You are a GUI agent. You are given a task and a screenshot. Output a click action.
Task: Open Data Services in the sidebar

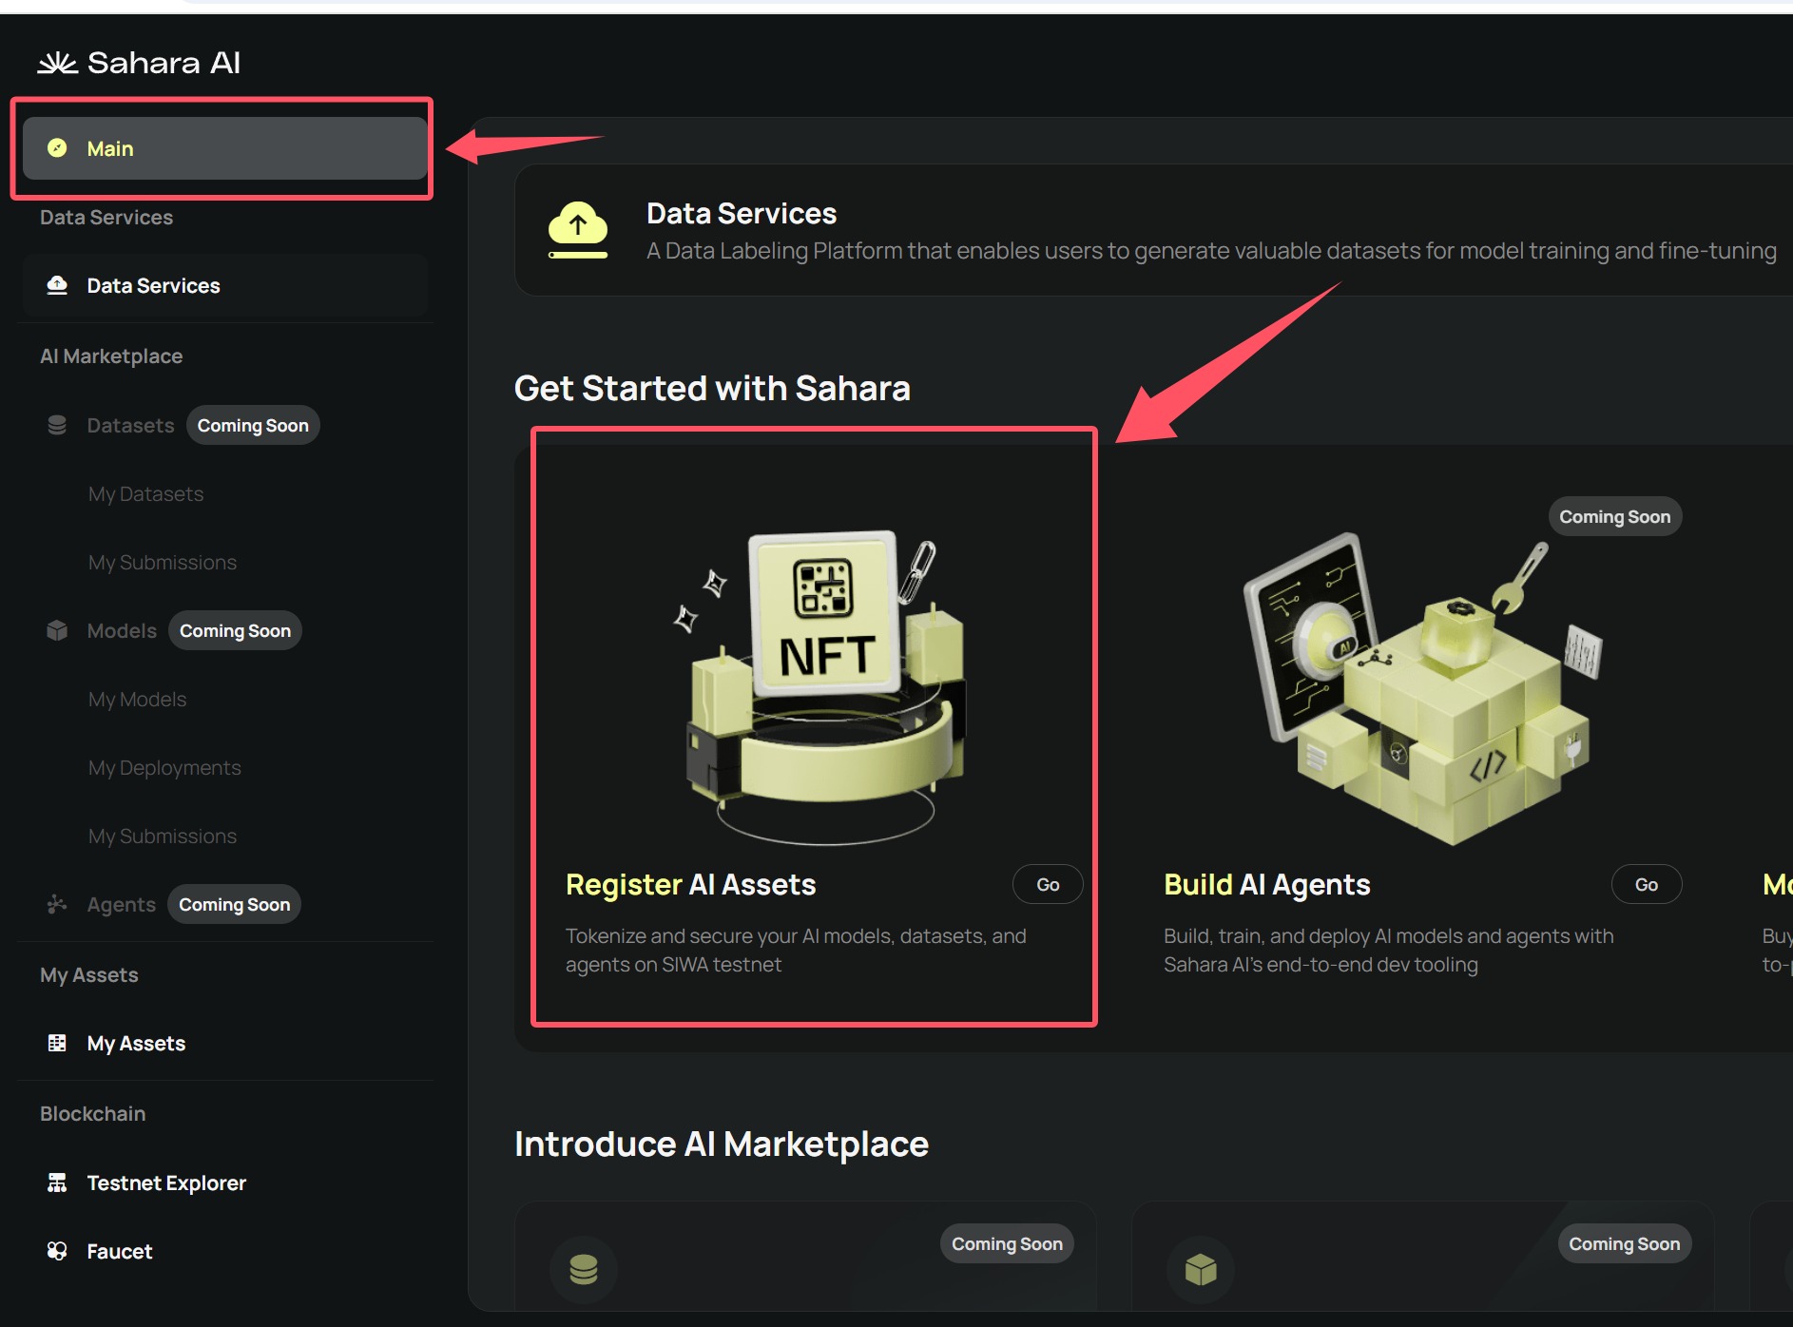pyautogui.click(x=224, y=285)
